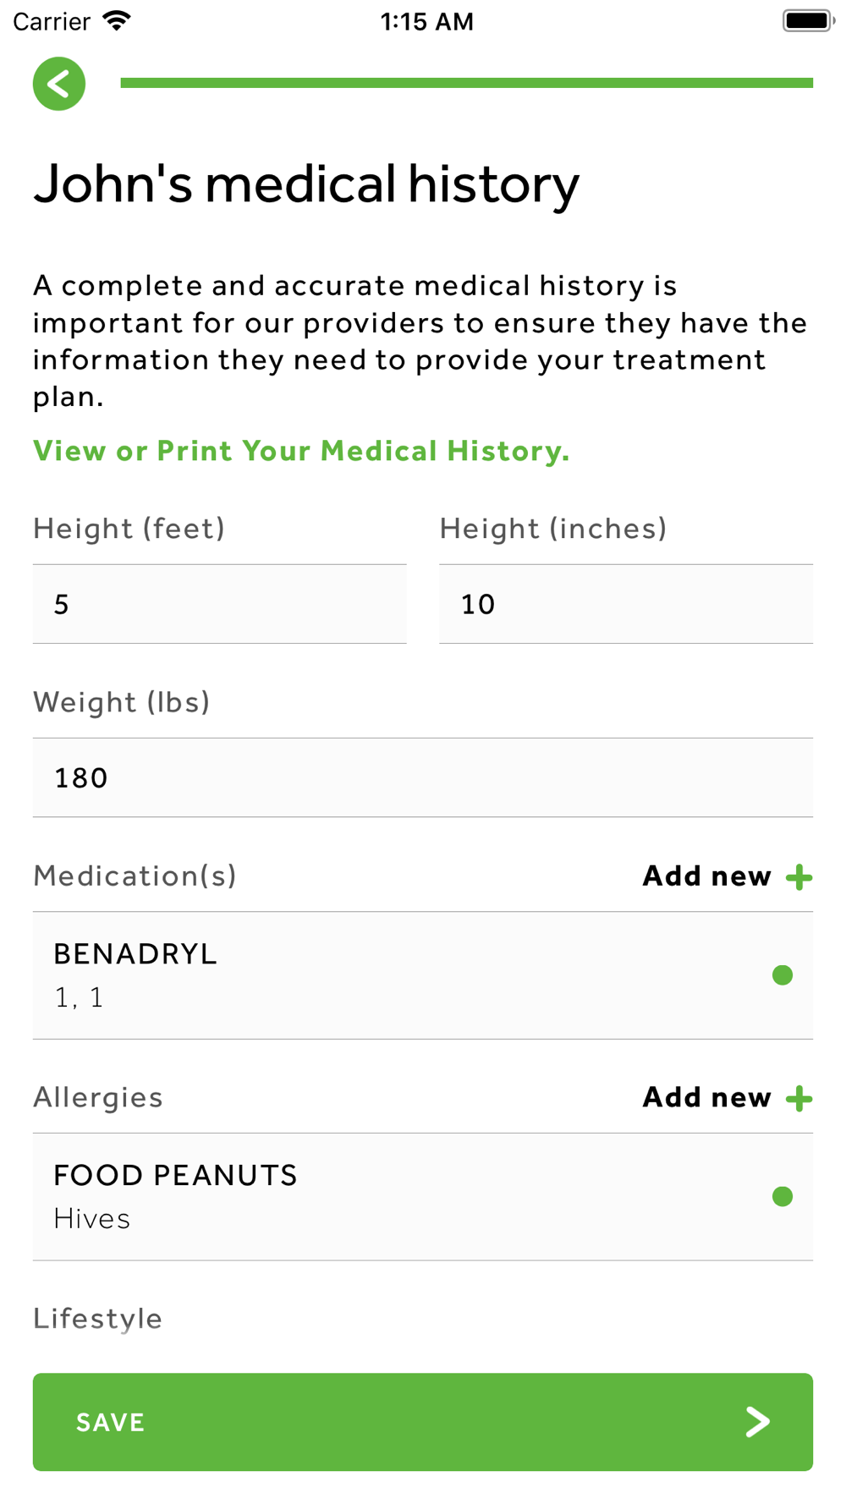
Task: Tap the green dot on BENADRYL row
Action: (x=783, y=975)
